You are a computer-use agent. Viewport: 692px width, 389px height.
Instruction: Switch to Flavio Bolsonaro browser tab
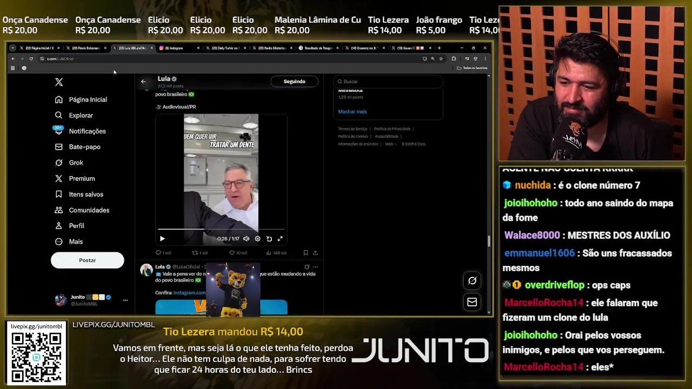pyautogui.click(x=86, y=48)
